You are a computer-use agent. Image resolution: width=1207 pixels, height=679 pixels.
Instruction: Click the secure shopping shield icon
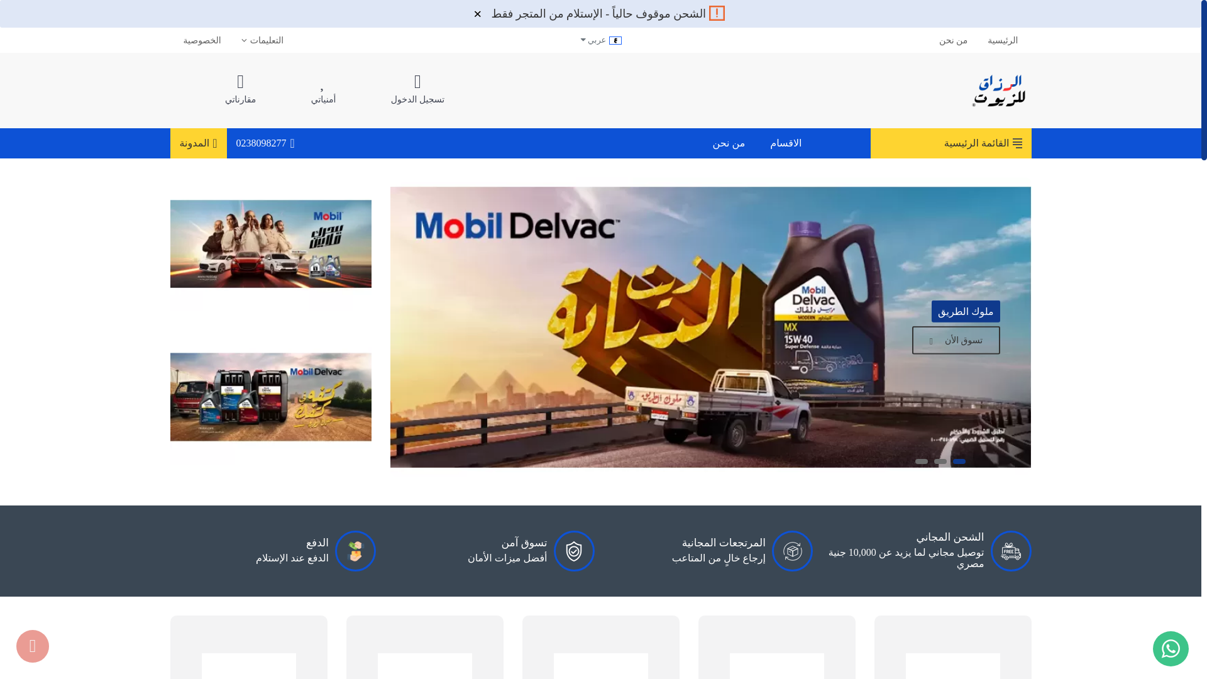coord(574,551)
